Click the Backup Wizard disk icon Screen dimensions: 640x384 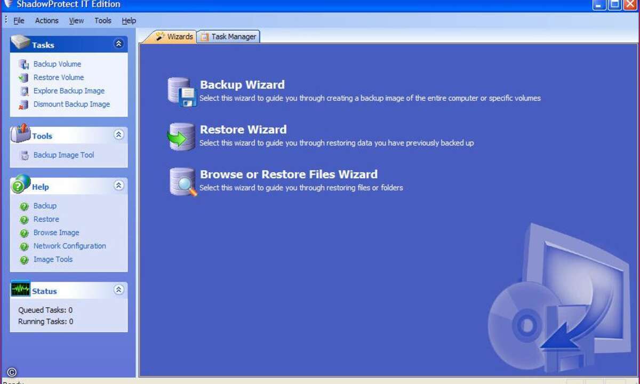coord(182,92)
